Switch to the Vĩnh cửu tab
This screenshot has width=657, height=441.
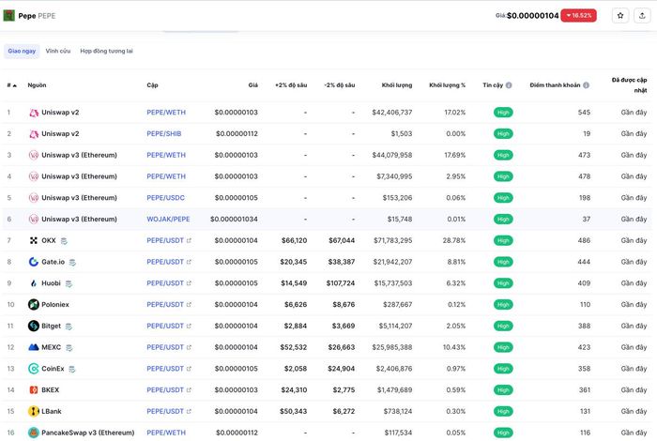click(x=58, y=51)
